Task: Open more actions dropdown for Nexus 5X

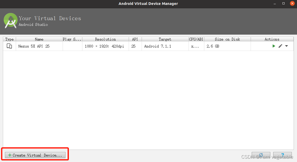Action: tap(287, 46)
